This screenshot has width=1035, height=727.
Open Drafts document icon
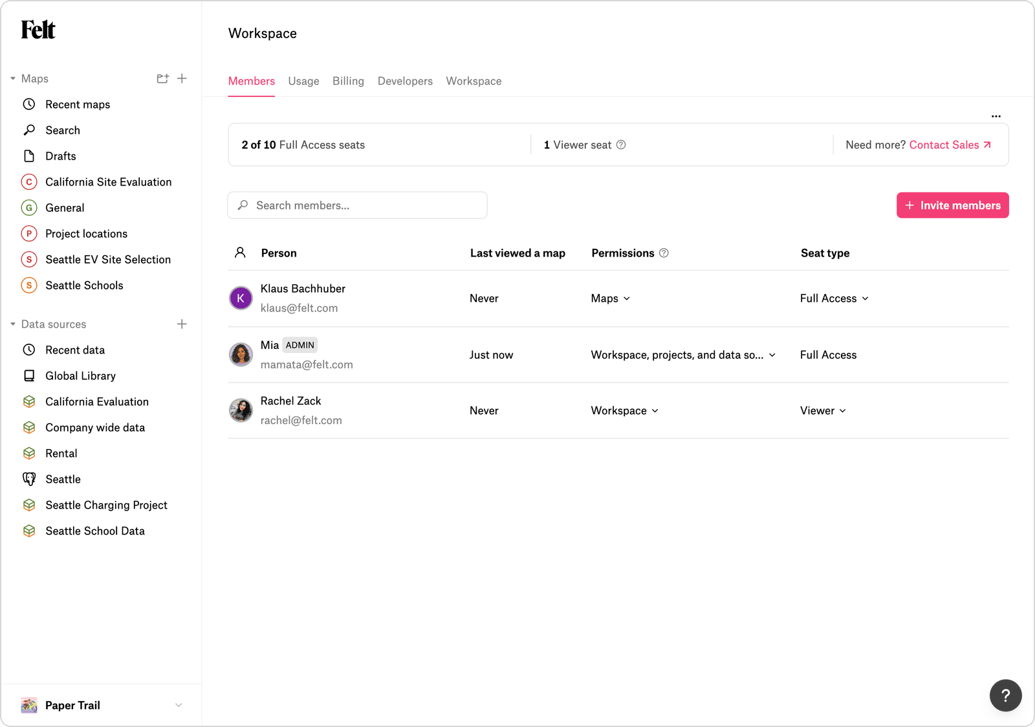point(29,156)
